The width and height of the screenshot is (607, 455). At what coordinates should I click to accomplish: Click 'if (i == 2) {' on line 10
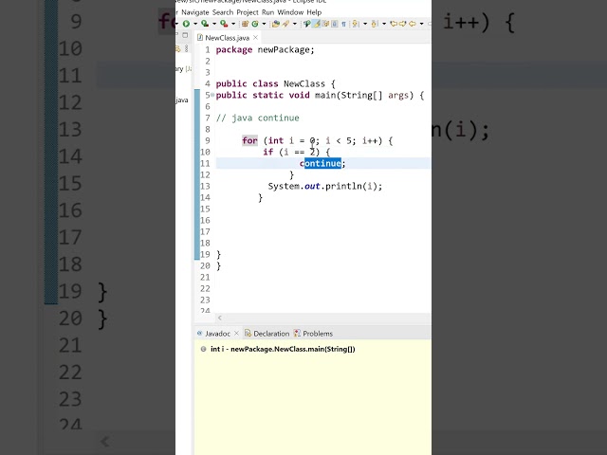[x=297, y=152]
